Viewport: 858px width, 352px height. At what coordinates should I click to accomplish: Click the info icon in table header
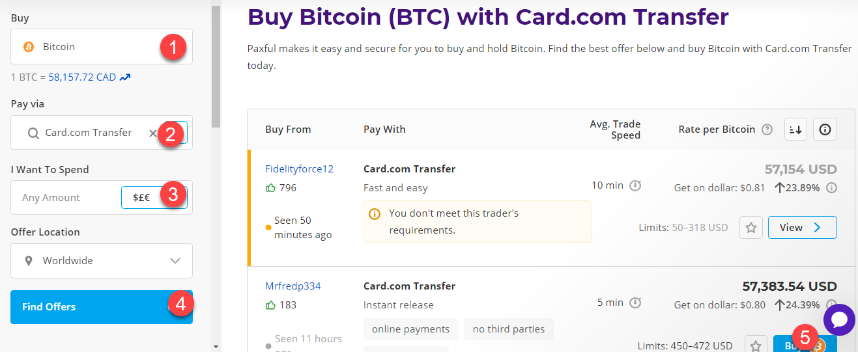[825, 129]
